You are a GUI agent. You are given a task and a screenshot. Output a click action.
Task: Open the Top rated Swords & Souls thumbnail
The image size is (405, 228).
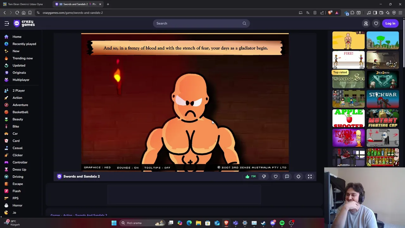348,79
